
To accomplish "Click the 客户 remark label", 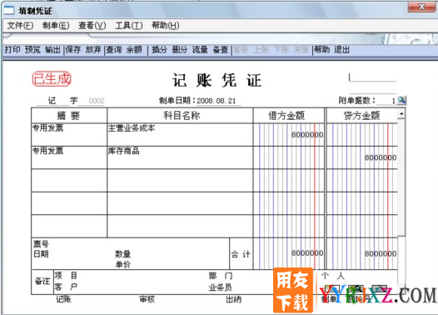I will [66, 287].
